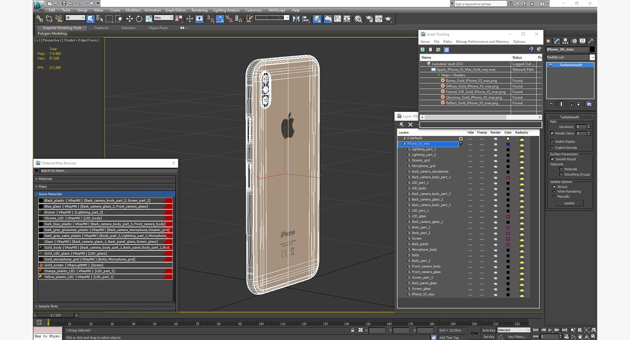
Task: Expand the Sample Slots rollout
Action: coord(105,306)
